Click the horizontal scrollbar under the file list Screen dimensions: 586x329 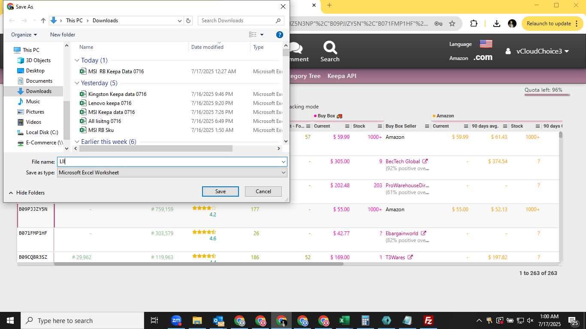[156, 149]
